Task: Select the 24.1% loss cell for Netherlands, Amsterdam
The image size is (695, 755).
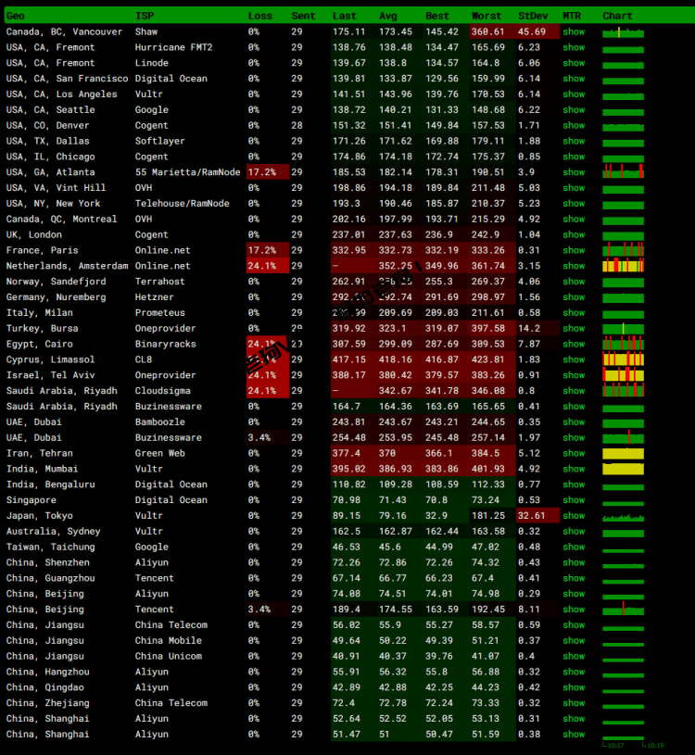Action: pos(268,266)
